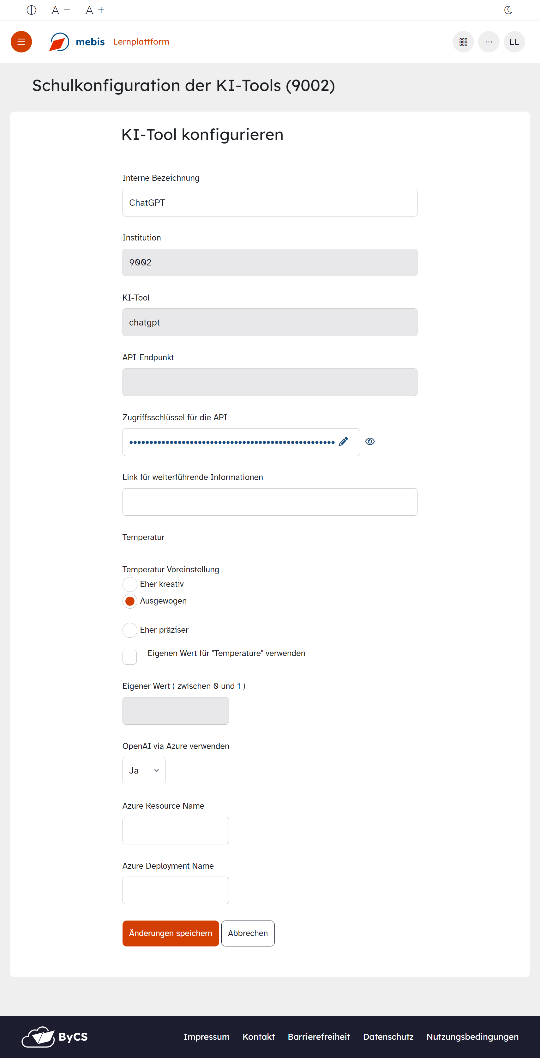This screenshot has height=1058, width=540.
Task: Increase font size with A+ icon
Action: [95, 10]
